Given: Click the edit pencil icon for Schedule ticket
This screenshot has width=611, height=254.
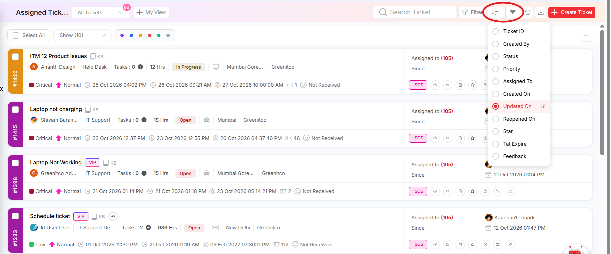Looking at the screenshot, I should 510,245.
